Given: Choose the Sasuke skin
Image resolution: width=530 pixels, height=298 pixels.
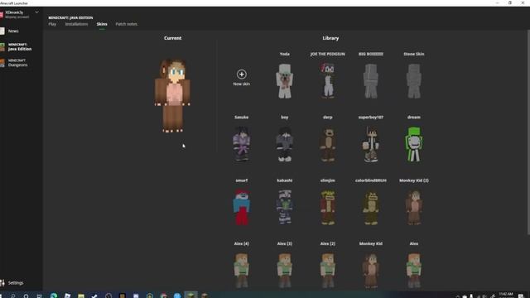Looking at the screenshot, I should [x=241, y=144].
